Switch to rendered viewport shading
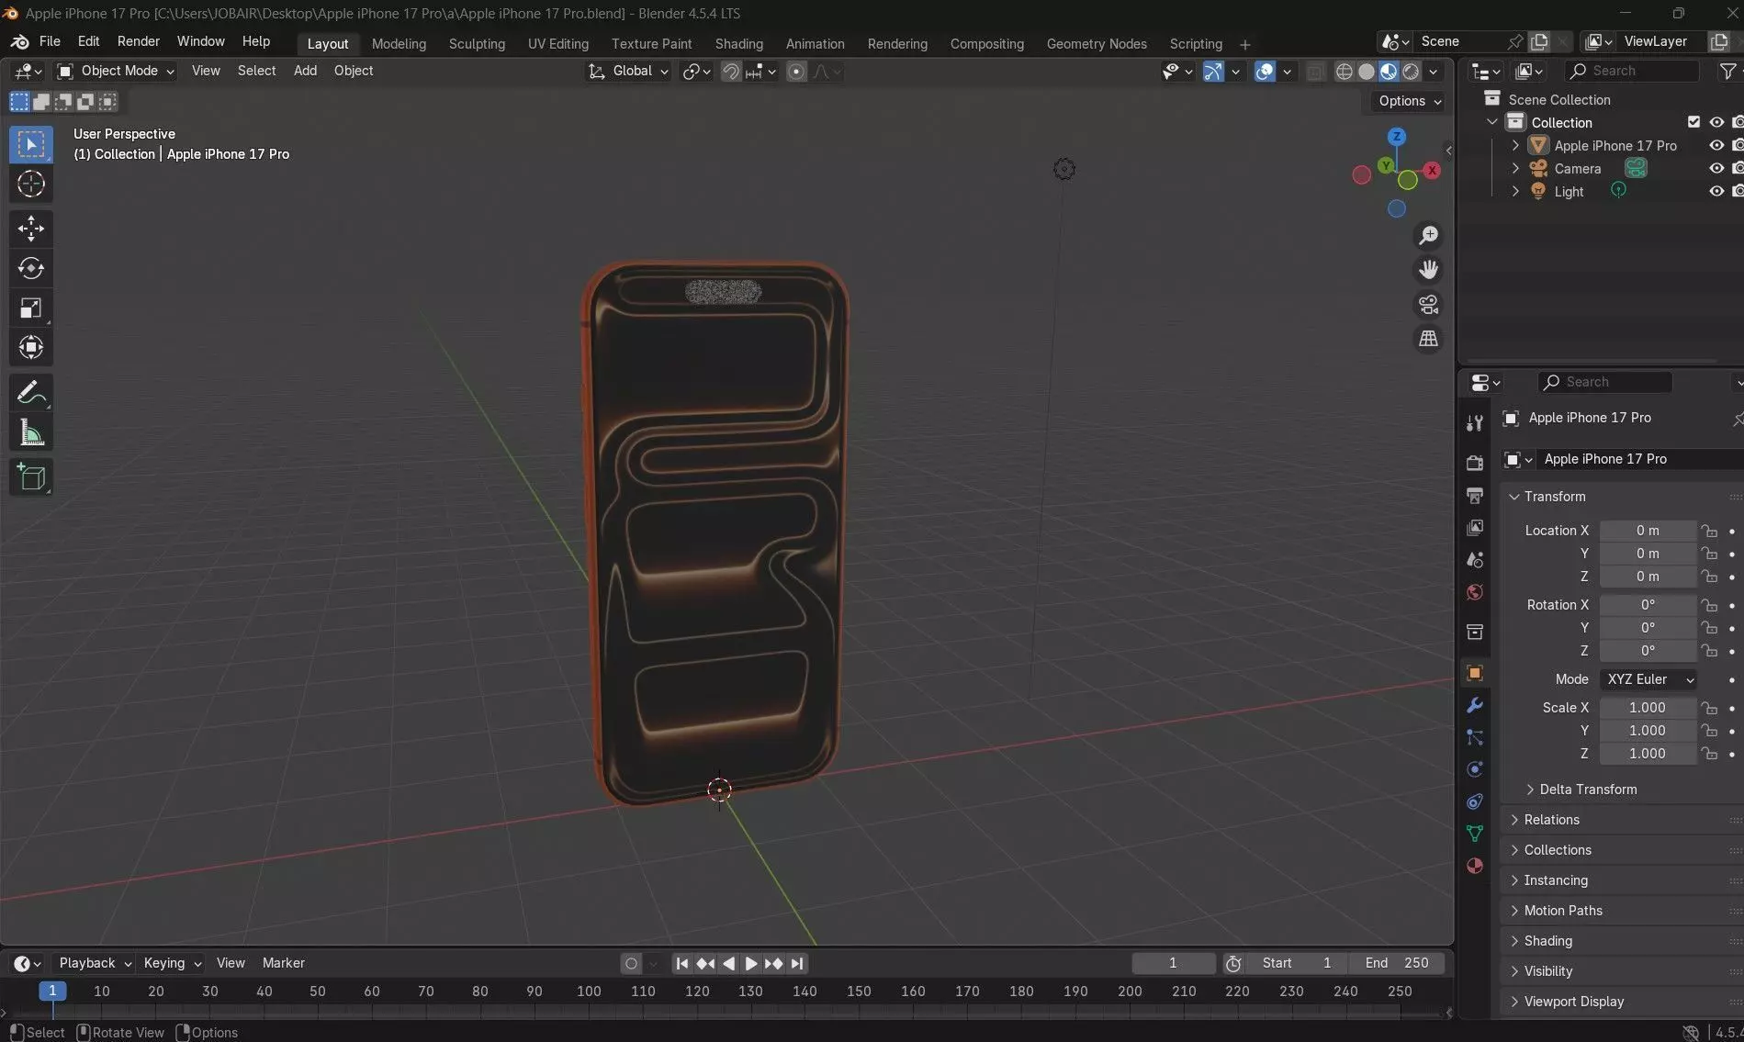Screen dimensions: 1744x1042 1412,72
